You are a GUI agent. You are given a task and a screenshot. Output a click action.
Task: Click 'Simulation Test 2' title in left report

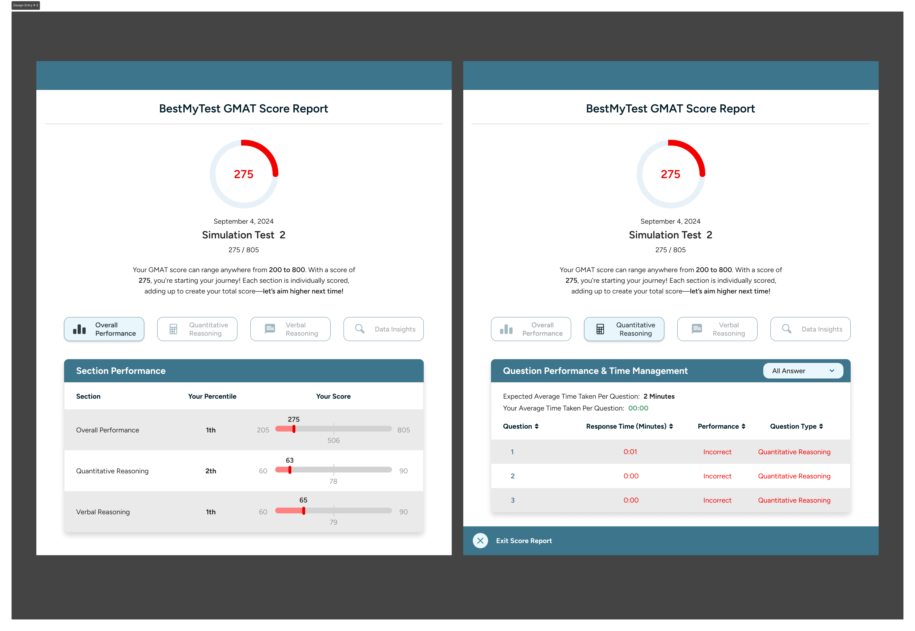point(244,235)
